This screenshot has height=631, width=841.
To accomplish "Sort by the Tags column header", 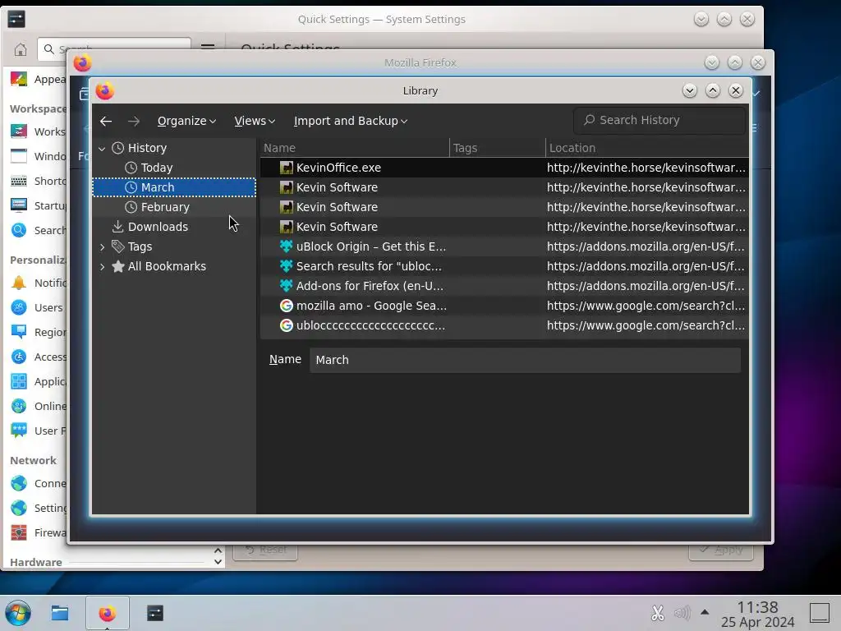I will [497, 148].
